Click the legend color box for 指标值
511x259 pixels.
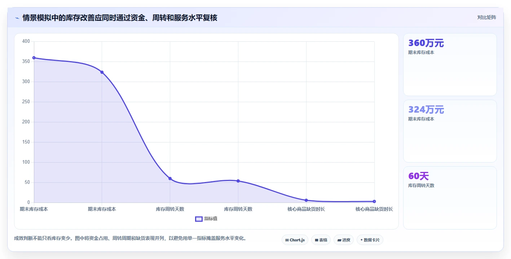click(x=199, y=219)
